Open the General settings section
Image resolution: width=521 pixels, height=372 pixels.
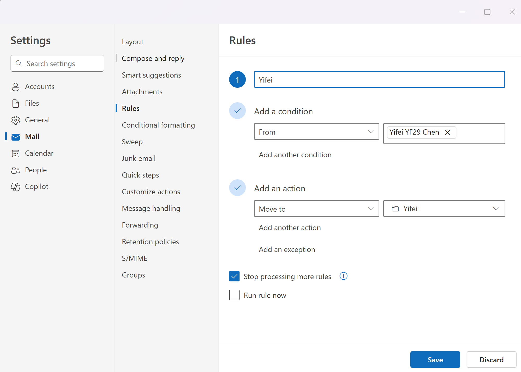[x=37, y=120]
